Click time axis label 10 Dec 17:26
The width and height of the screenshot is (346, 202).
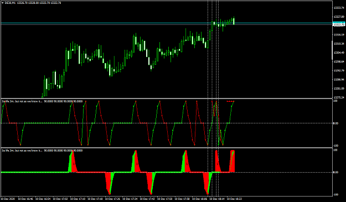coord(113,199)
